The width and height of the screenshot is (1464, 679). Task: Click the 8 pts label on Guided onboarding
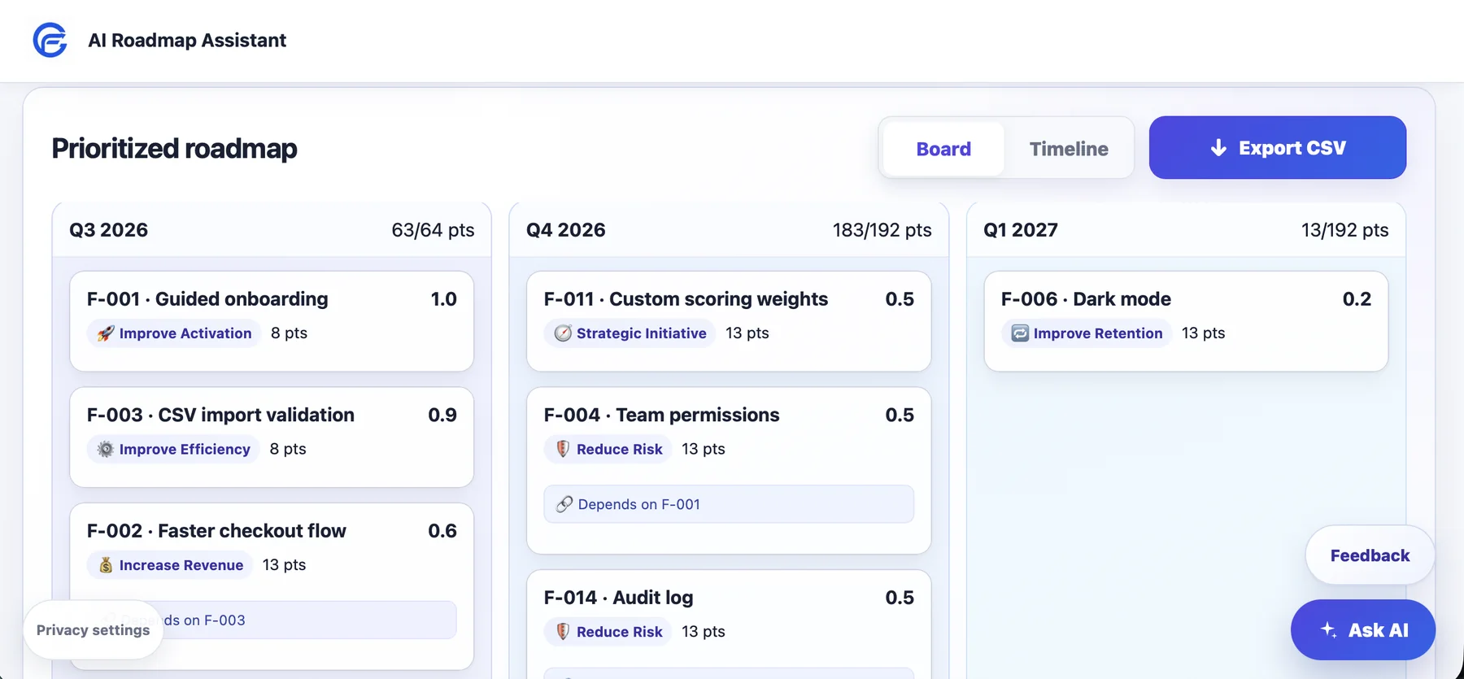(290, 333)
